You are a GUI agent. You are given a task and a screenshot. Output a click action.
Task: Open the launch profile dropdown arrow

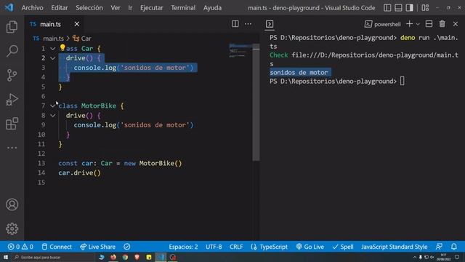(418, 24)
